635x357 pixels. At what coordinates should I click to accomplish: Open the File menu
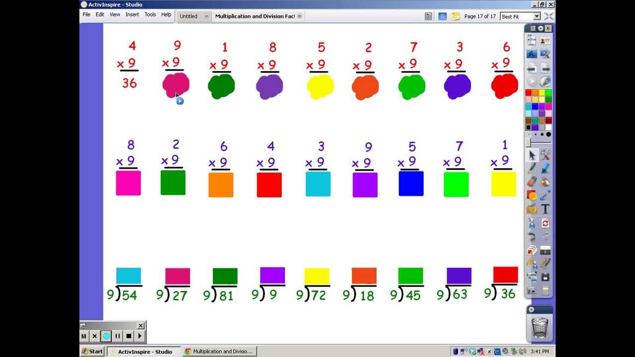tap(86, 14)
